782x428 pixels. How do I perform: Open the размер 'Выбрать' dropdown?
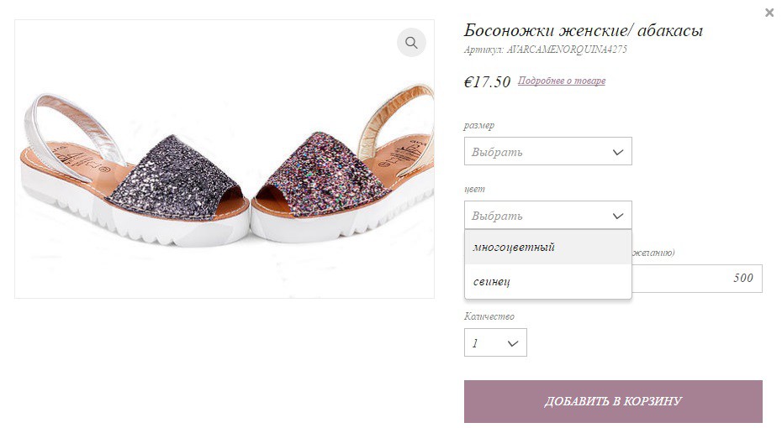tap(548, 151)
